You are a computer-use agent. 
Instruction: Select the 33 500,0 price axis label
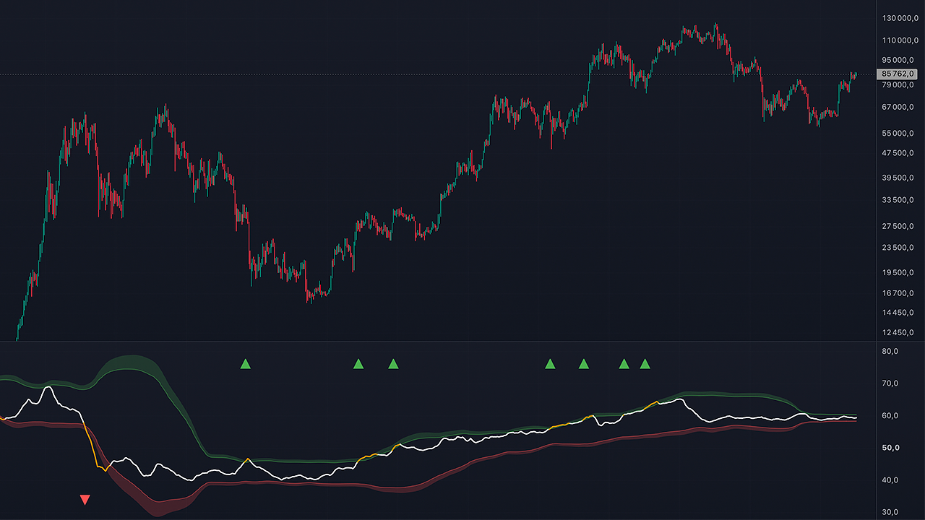click(900, 200)
